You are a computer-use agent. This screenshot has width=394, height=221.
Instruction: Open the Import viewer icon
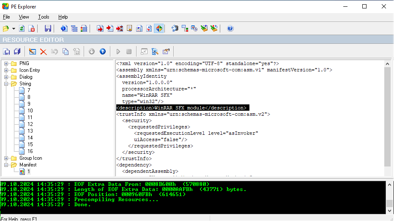tap(110, 29)
